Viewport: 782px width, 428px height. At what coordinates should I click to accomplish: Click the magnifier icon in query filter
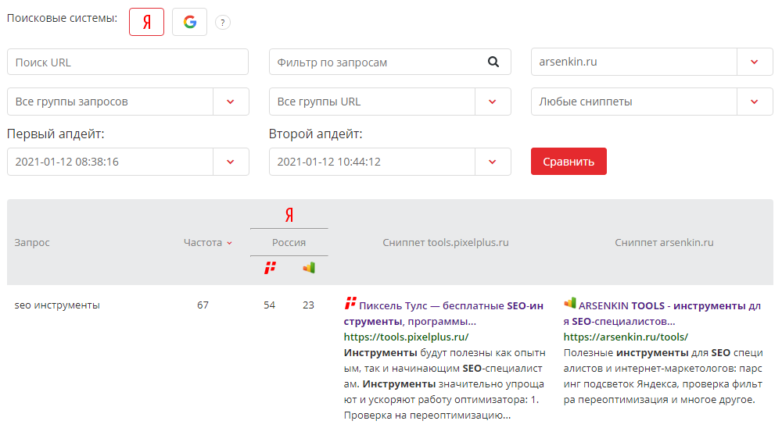[x=493, y=62]
